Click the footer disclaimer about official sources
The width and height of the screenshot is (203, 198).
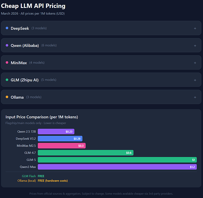(x=101, y=194)
